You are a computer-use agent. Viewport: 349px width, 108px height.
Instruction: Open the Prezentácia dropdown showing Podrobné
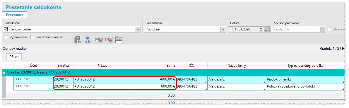click(223, 29)
